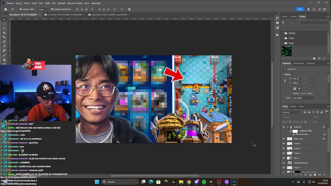
Task: Open the notifications bell icon
Action: [x=309, y=9]
